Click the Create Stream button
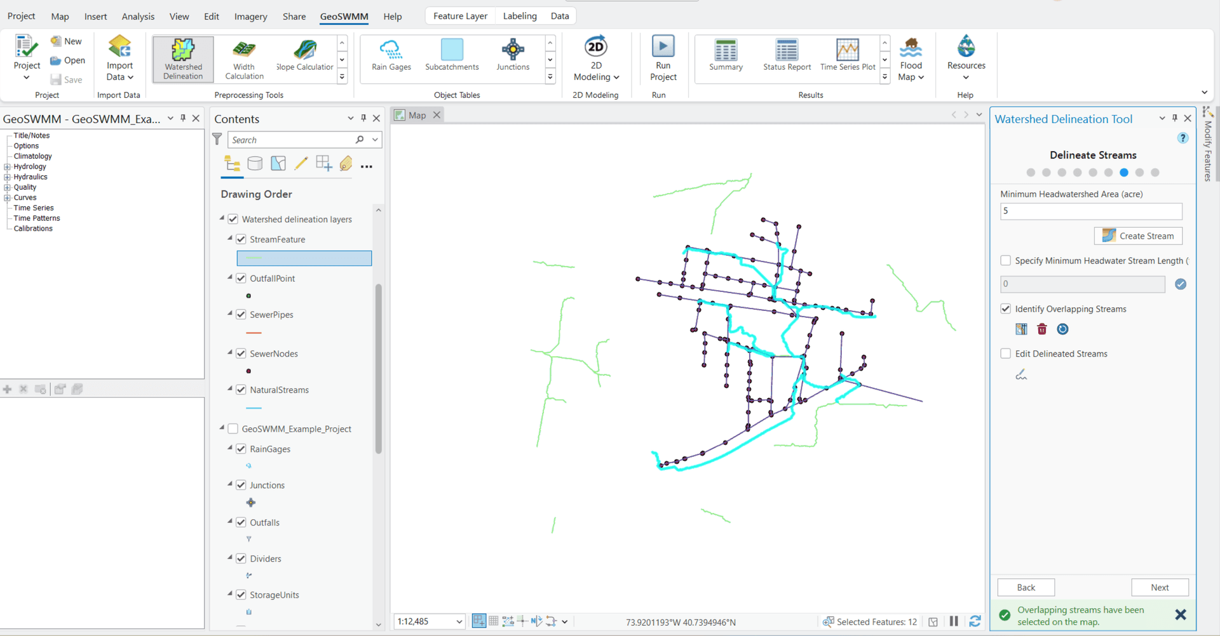Screen dimensions: 1220x636 (x=1137, y=235)
